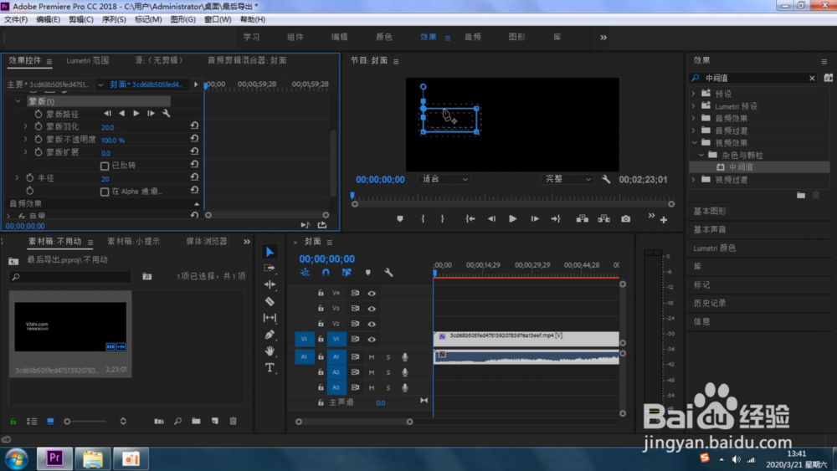Viewport: 837px width, 471px height.
Task: Open mask tracking method wrench
Action: 167,113
